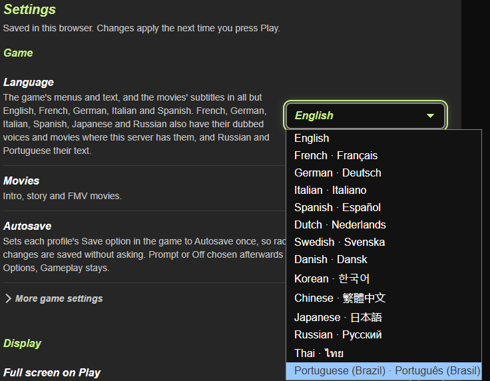Click the Movies setting label
490x381 pixels.
point(21,181)
